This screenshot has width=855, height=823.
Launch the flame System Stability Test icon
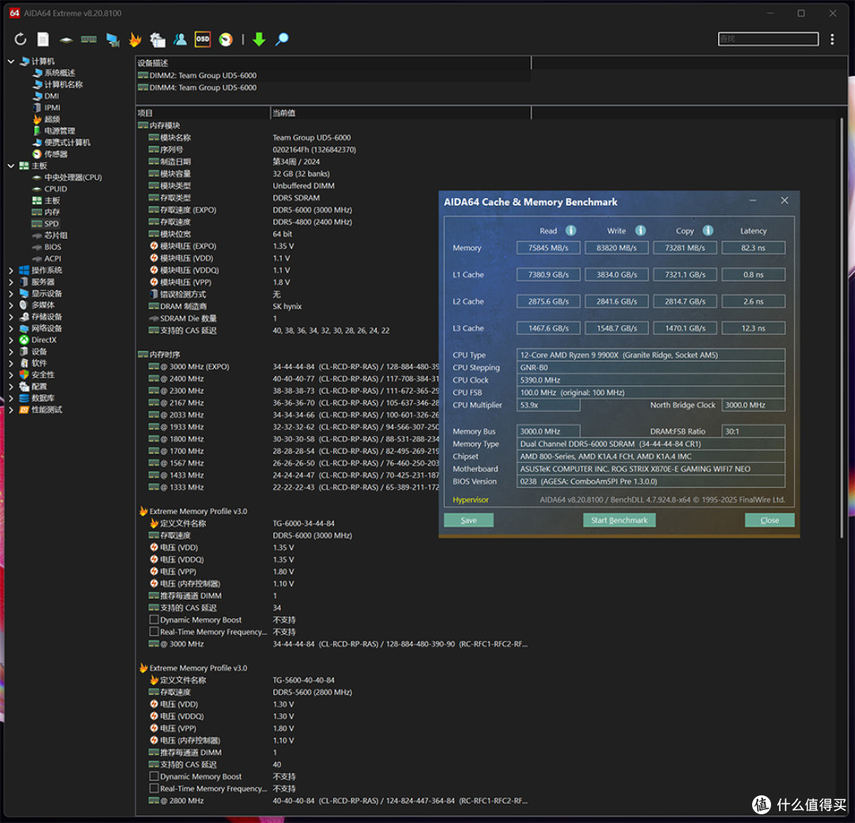coord(135,40)
